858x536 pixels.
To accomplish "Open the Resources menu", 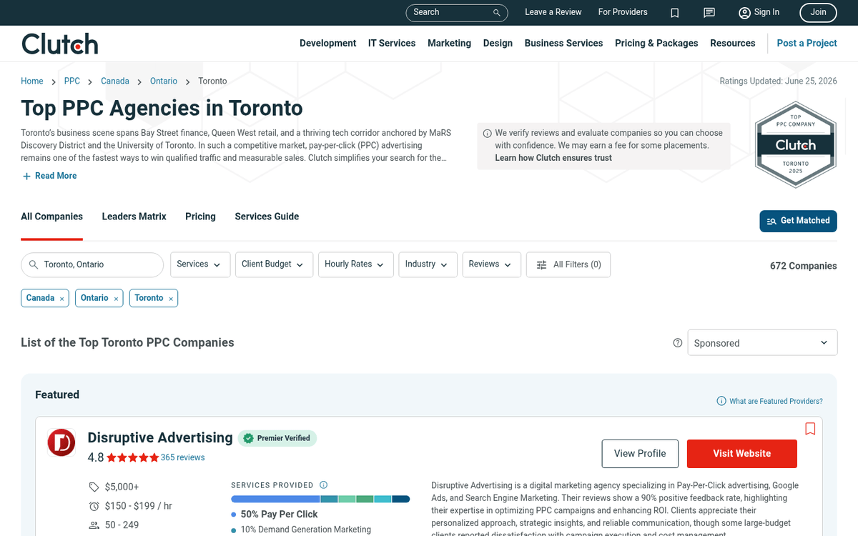I will point(732,44).
